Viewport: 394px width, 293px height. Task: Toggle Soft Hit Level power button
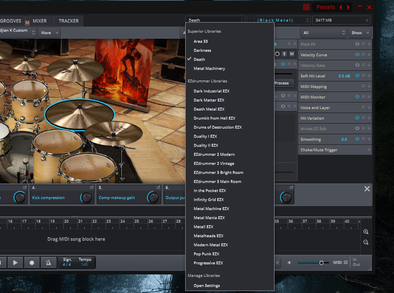[357, 75]
